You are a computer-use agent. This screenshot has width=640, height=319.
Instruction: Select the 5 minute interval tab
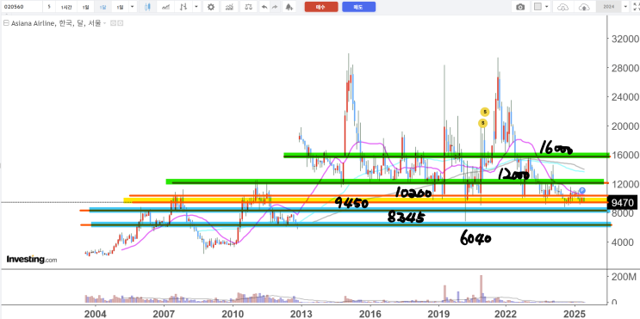click(49, 7)
